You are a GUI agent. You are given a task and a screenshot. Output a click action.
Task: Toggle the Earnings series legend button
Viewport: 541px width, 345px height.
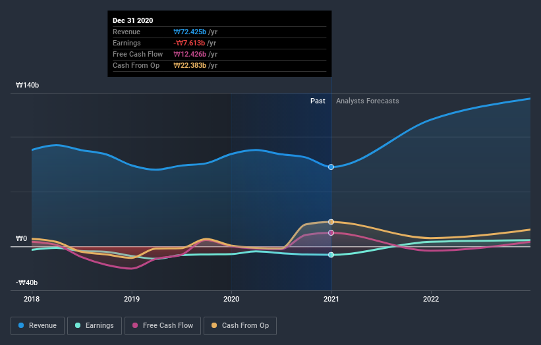pos(94,326)
